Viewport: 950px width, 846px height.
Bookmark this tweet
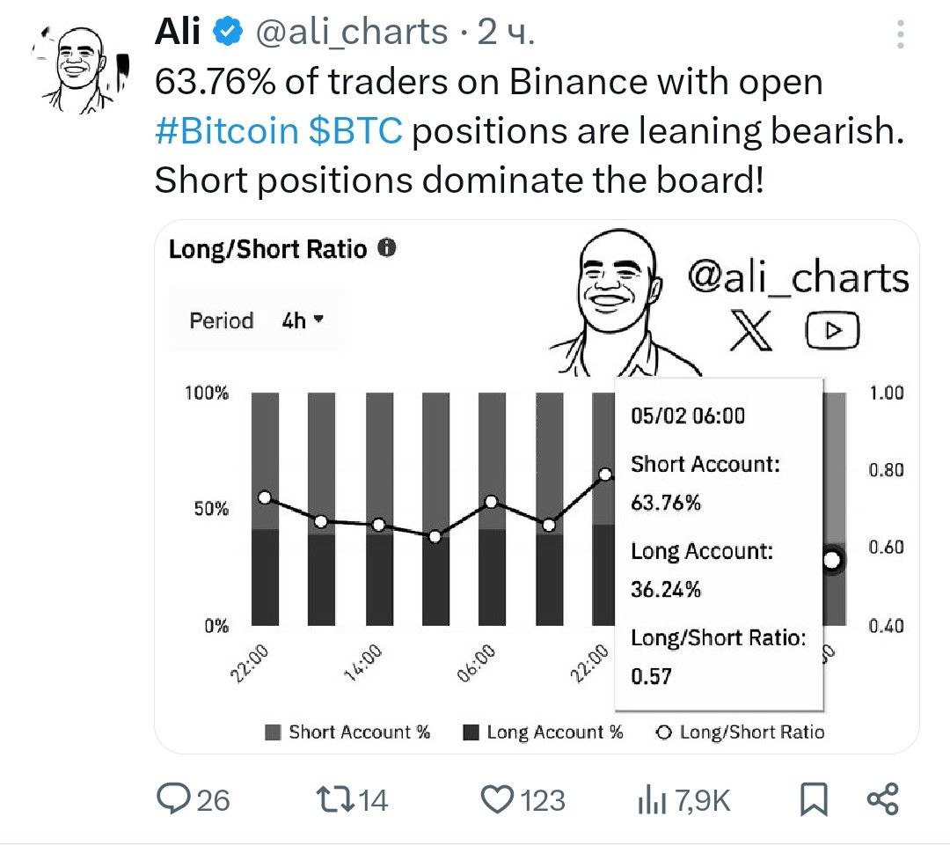pyautogui.click(x=814, y=798)
